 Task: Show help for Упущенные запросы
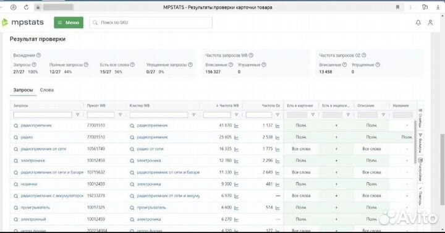click(x=190, y=65)
